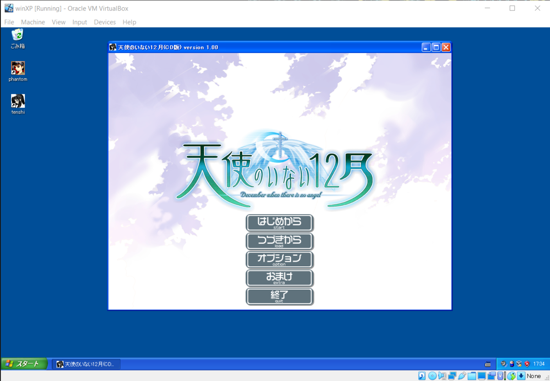Open the Machine menu
This screenshot has width=550, height=381.
click(x=33, y=22)
